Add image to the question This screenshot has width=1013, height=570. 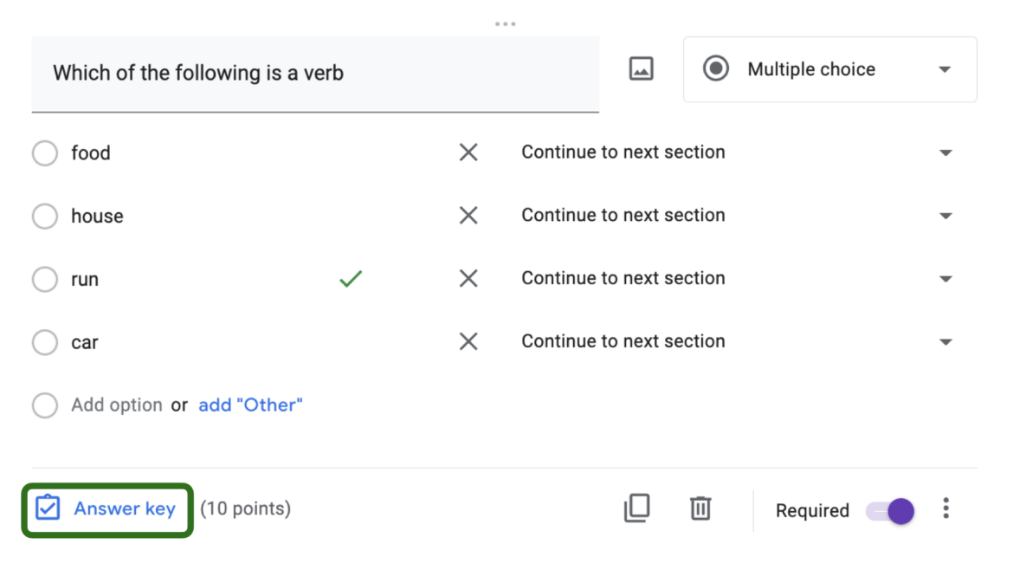[x=641, y=69]
